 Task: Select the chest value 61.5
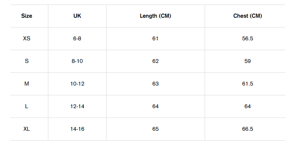pyautogui.click(x=247, y=84)
